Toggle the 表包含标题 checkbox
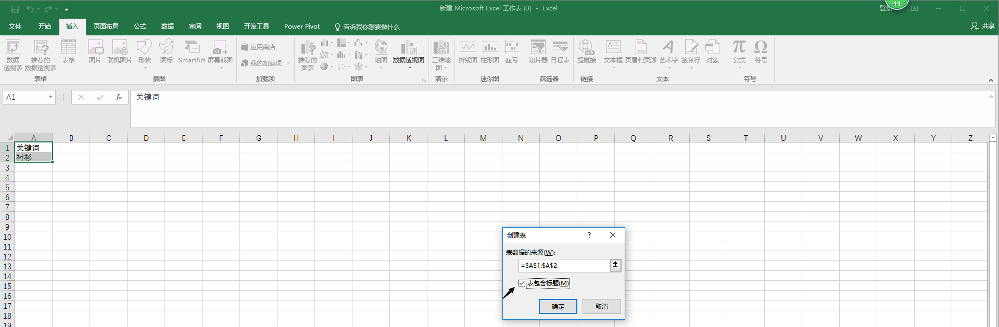 point(522,283)
